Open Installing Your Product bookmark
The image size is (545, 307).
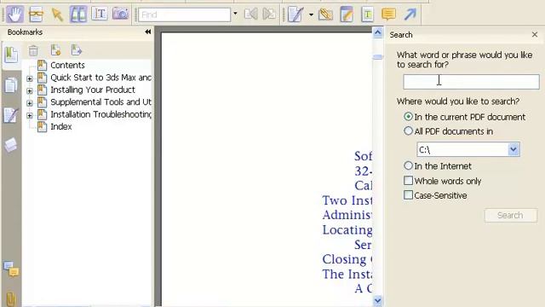click(93, 90)
